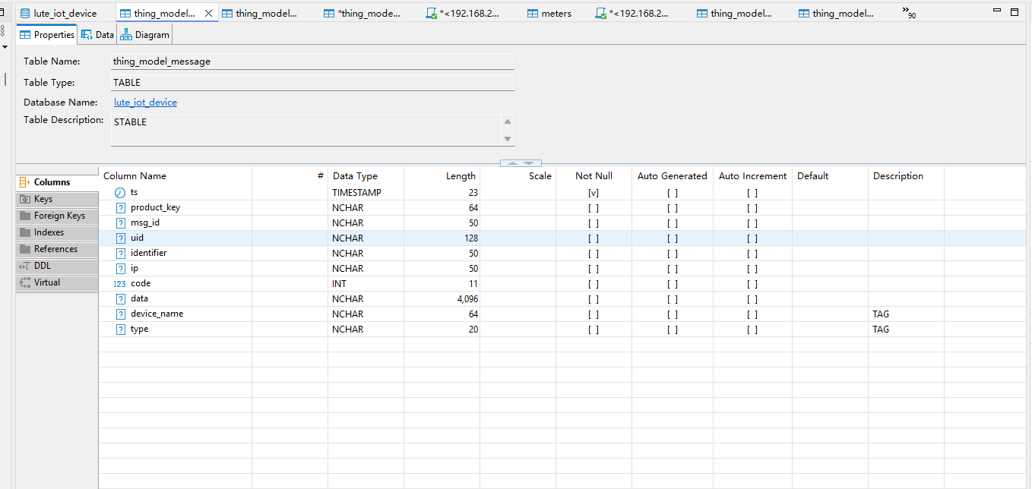The height and width of the screenshot is (489, 1032).
Task: Show hidden editor tabs list
Action: coord(908,13)
